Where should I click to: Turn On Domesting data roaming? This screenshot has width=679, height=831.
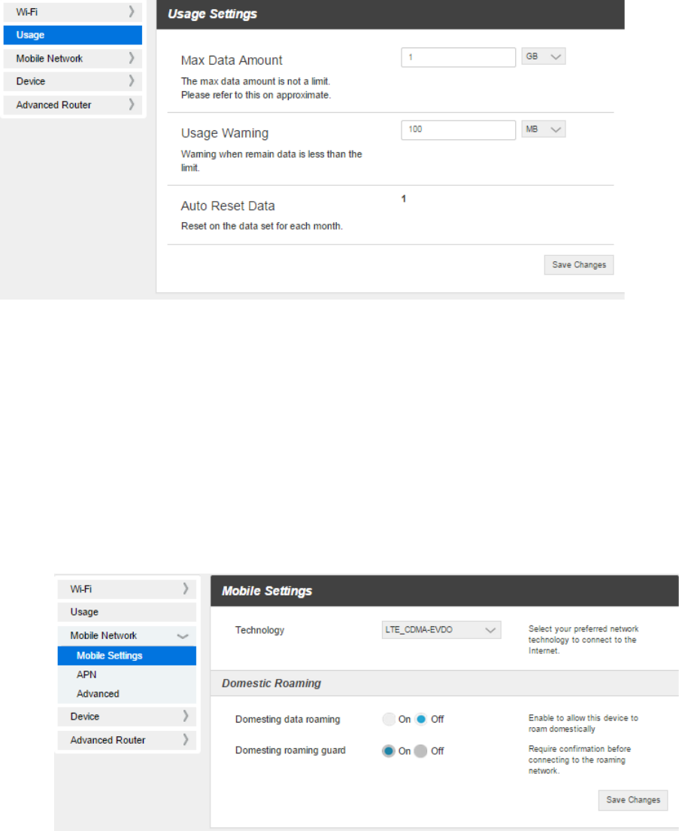(389, 719)
